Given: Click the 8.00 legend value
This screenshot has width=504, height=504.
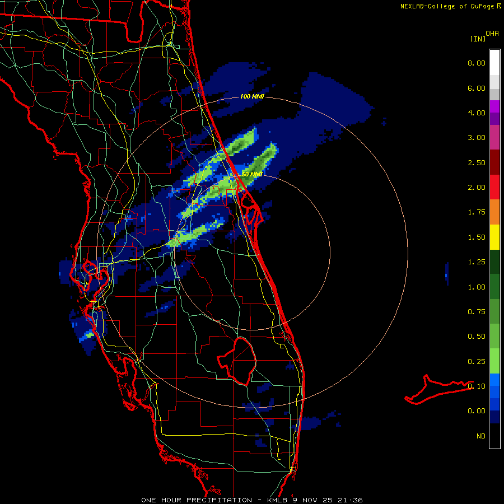Looking at the screenshot, I should 477,63.
